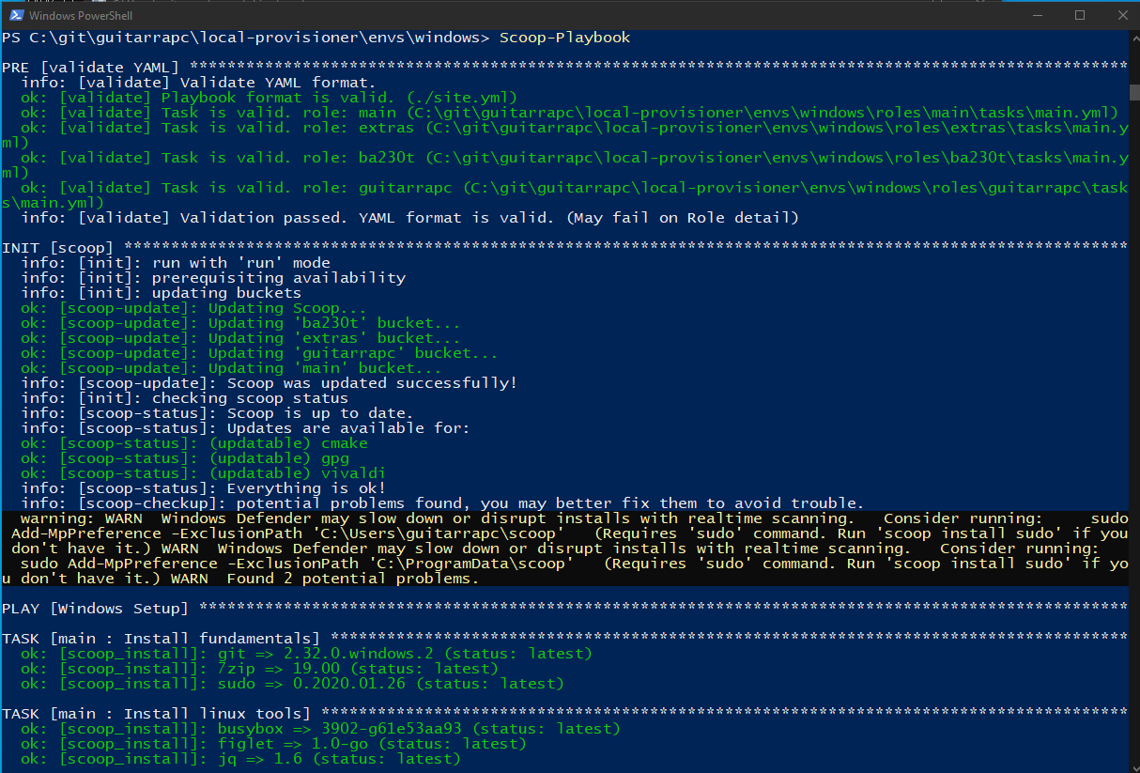Click 'Validation passed. YAML format is valid' line
Screen dimensions: 1140x773
[x=409, y=218]
